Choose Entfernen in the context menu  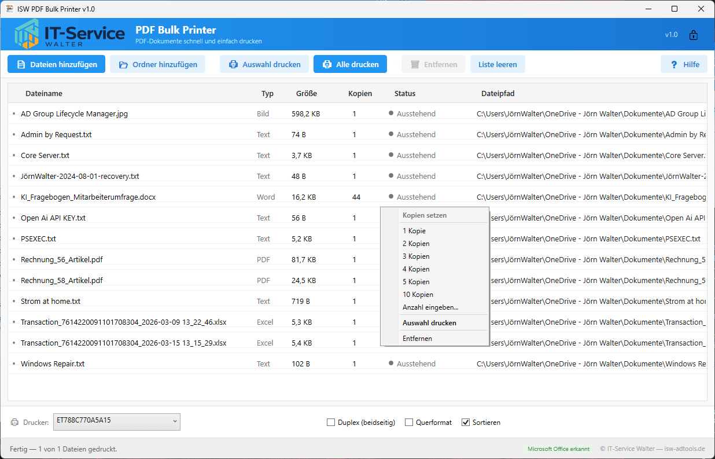pos(417,339)
